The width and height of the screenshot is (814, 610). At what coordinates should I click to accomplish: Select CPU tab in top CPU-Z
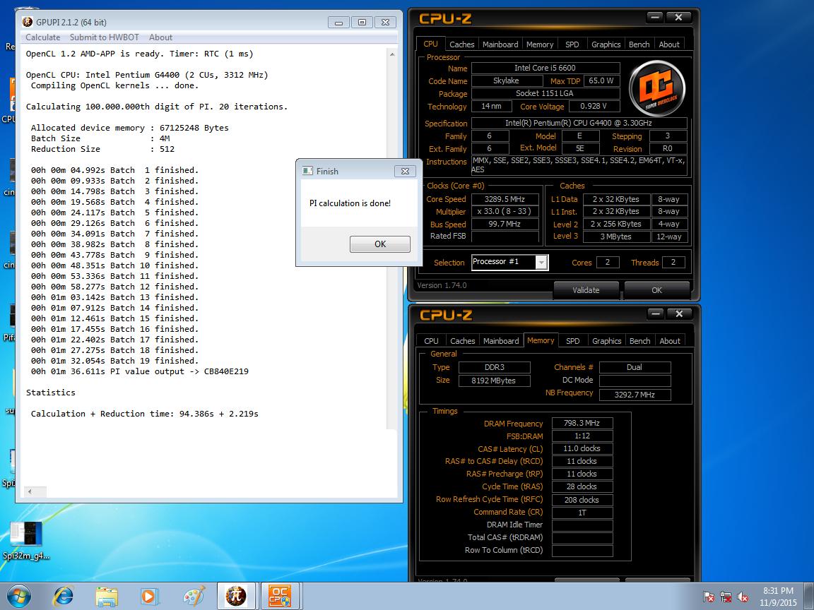coord(430,44)
